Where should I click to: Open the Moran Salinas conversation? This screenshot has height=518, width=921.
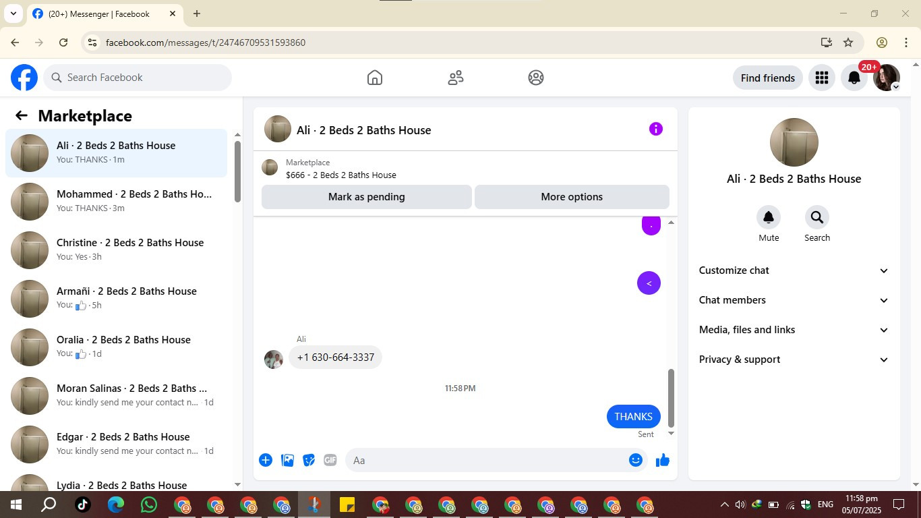pos(117,396)
